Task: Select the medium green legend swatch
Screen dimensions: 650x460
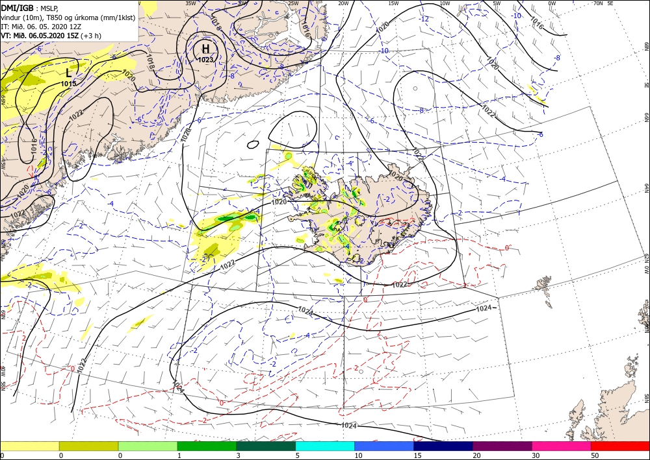Action: pos(207,446)
